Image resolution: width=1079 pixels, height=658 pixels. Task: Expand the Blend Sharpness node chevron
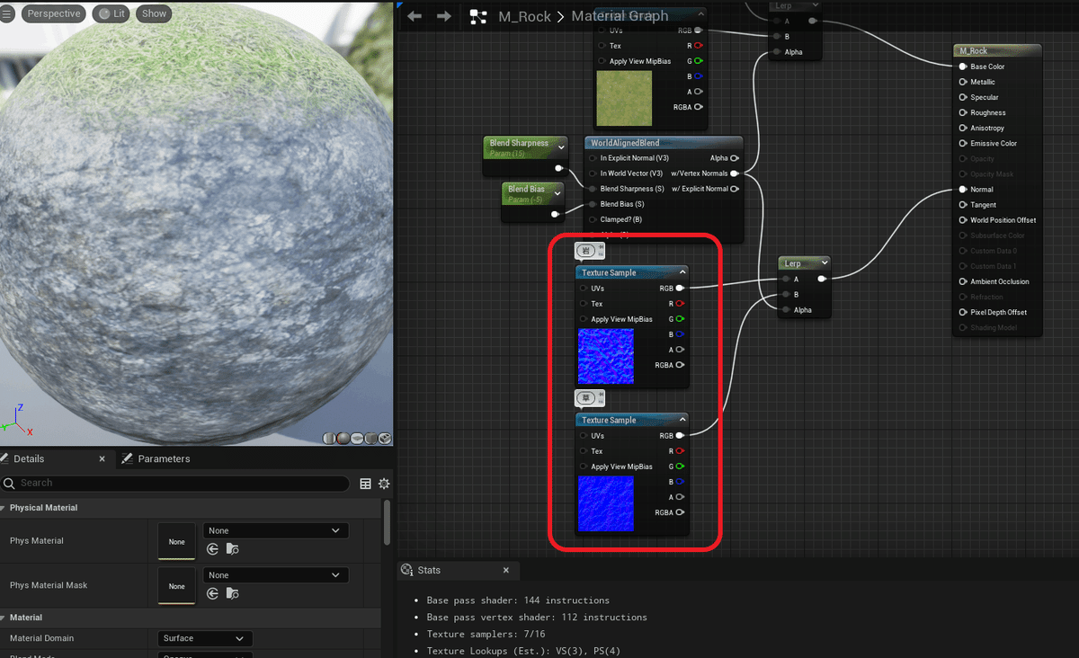point(561,147)
